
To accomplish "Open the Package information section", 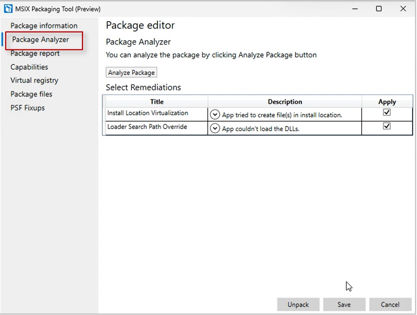I will coord(44,26).
